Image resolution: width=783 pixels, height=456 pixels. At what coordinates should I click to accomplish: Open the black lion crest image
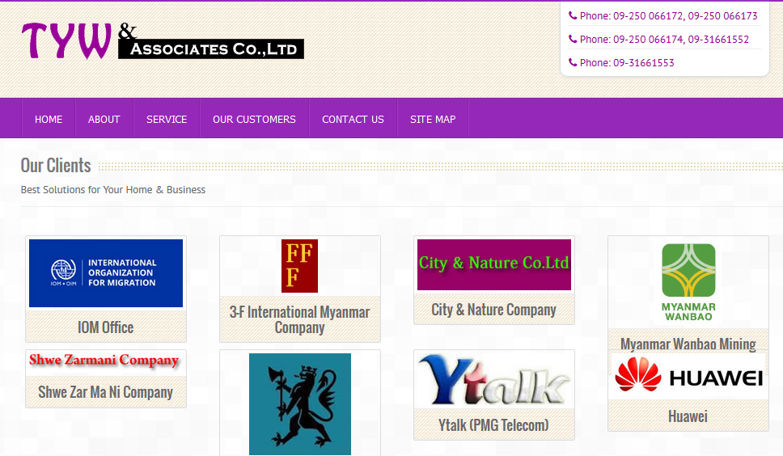(x=299, y=404)
